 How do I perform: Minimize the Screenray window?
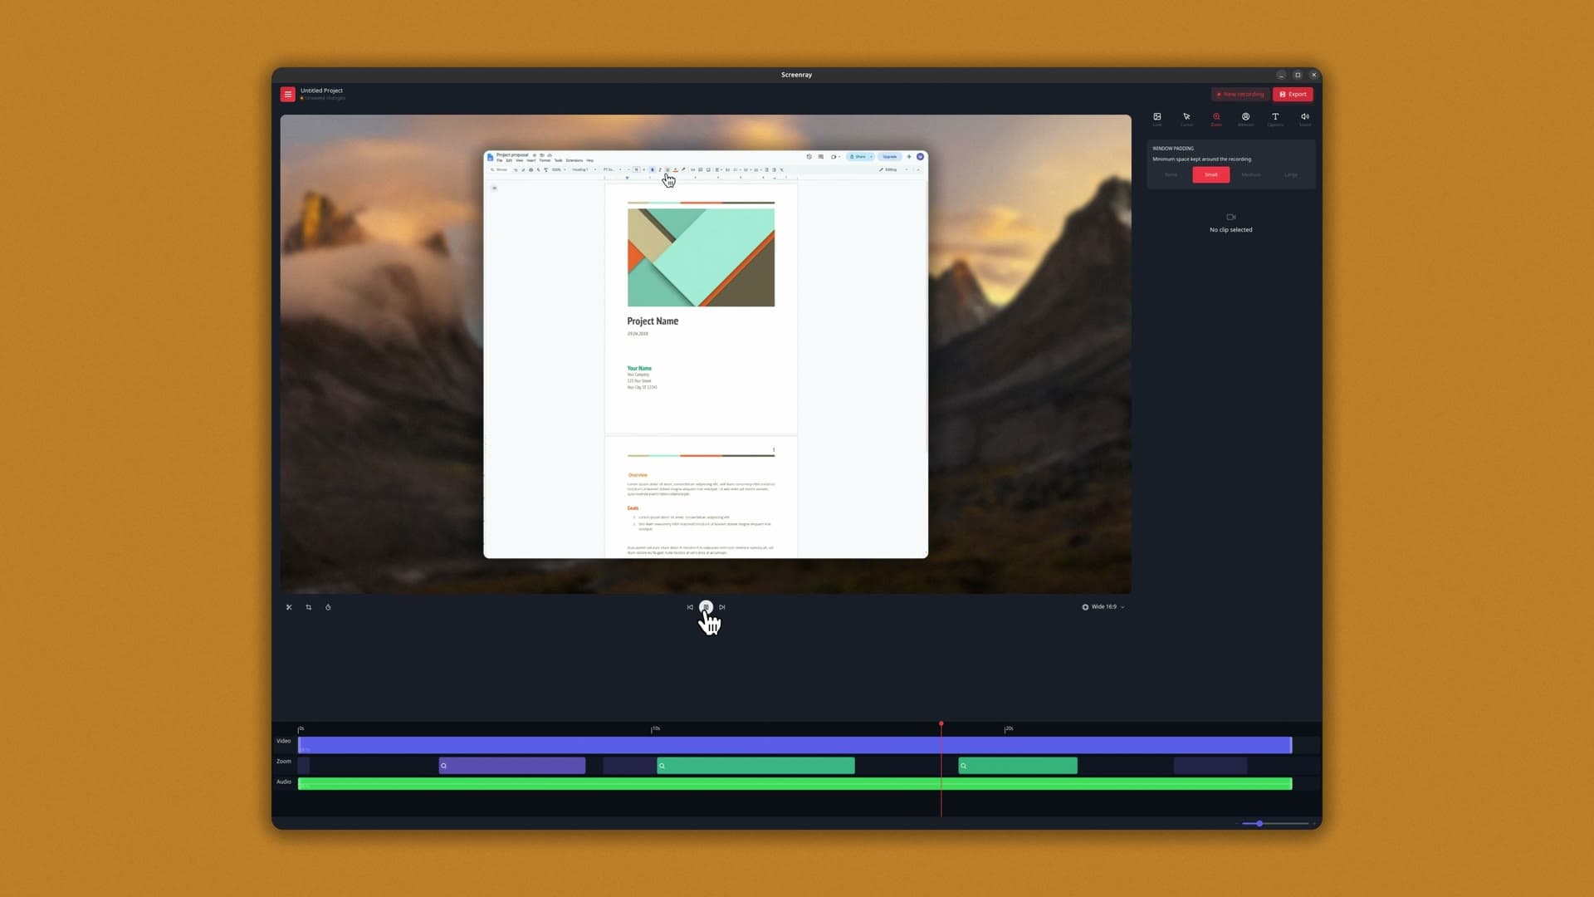pos(1281,75)
